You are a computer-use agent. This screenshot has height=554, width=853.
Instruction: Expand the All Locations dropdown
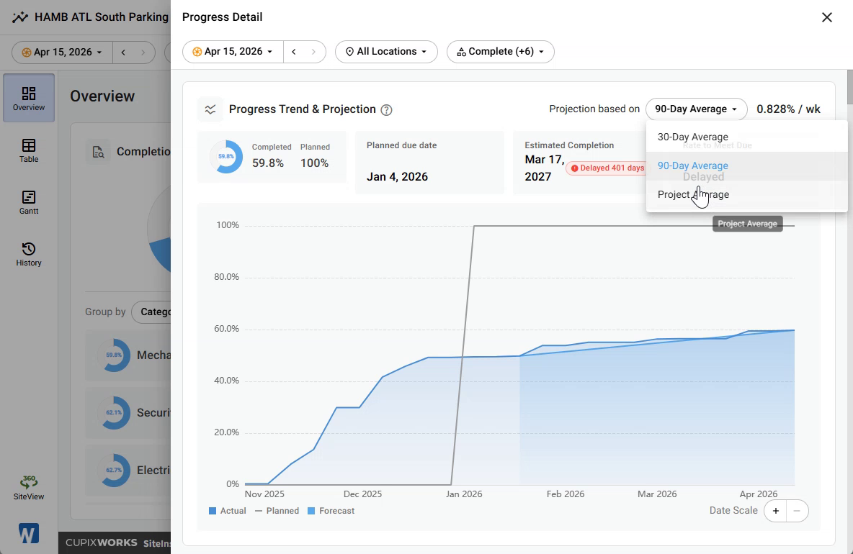[386, 52]
